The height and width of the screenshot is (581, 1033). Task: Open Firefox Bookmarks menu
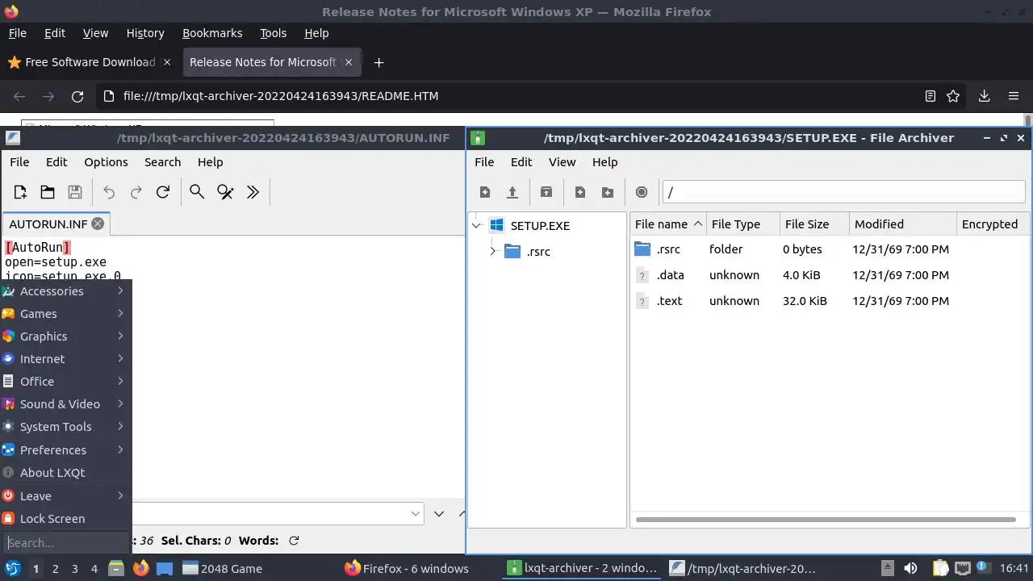pos(212,33)
